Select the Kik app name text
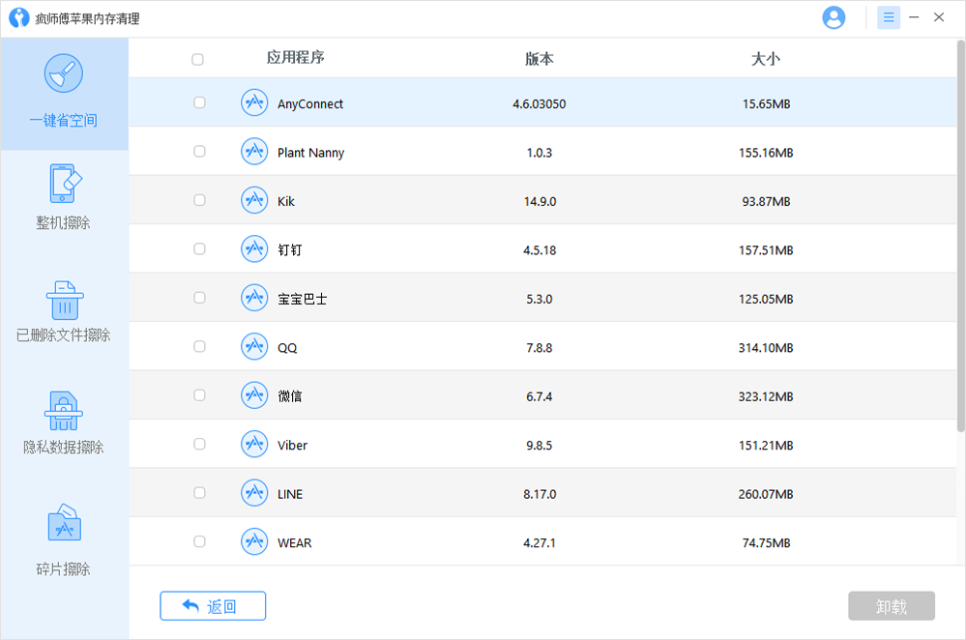The image size is (966, 640). click(x=286, y=201)
